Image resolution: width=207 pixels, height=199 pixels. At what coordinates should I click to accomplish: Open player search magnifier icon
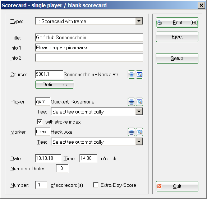coord(139,102)
